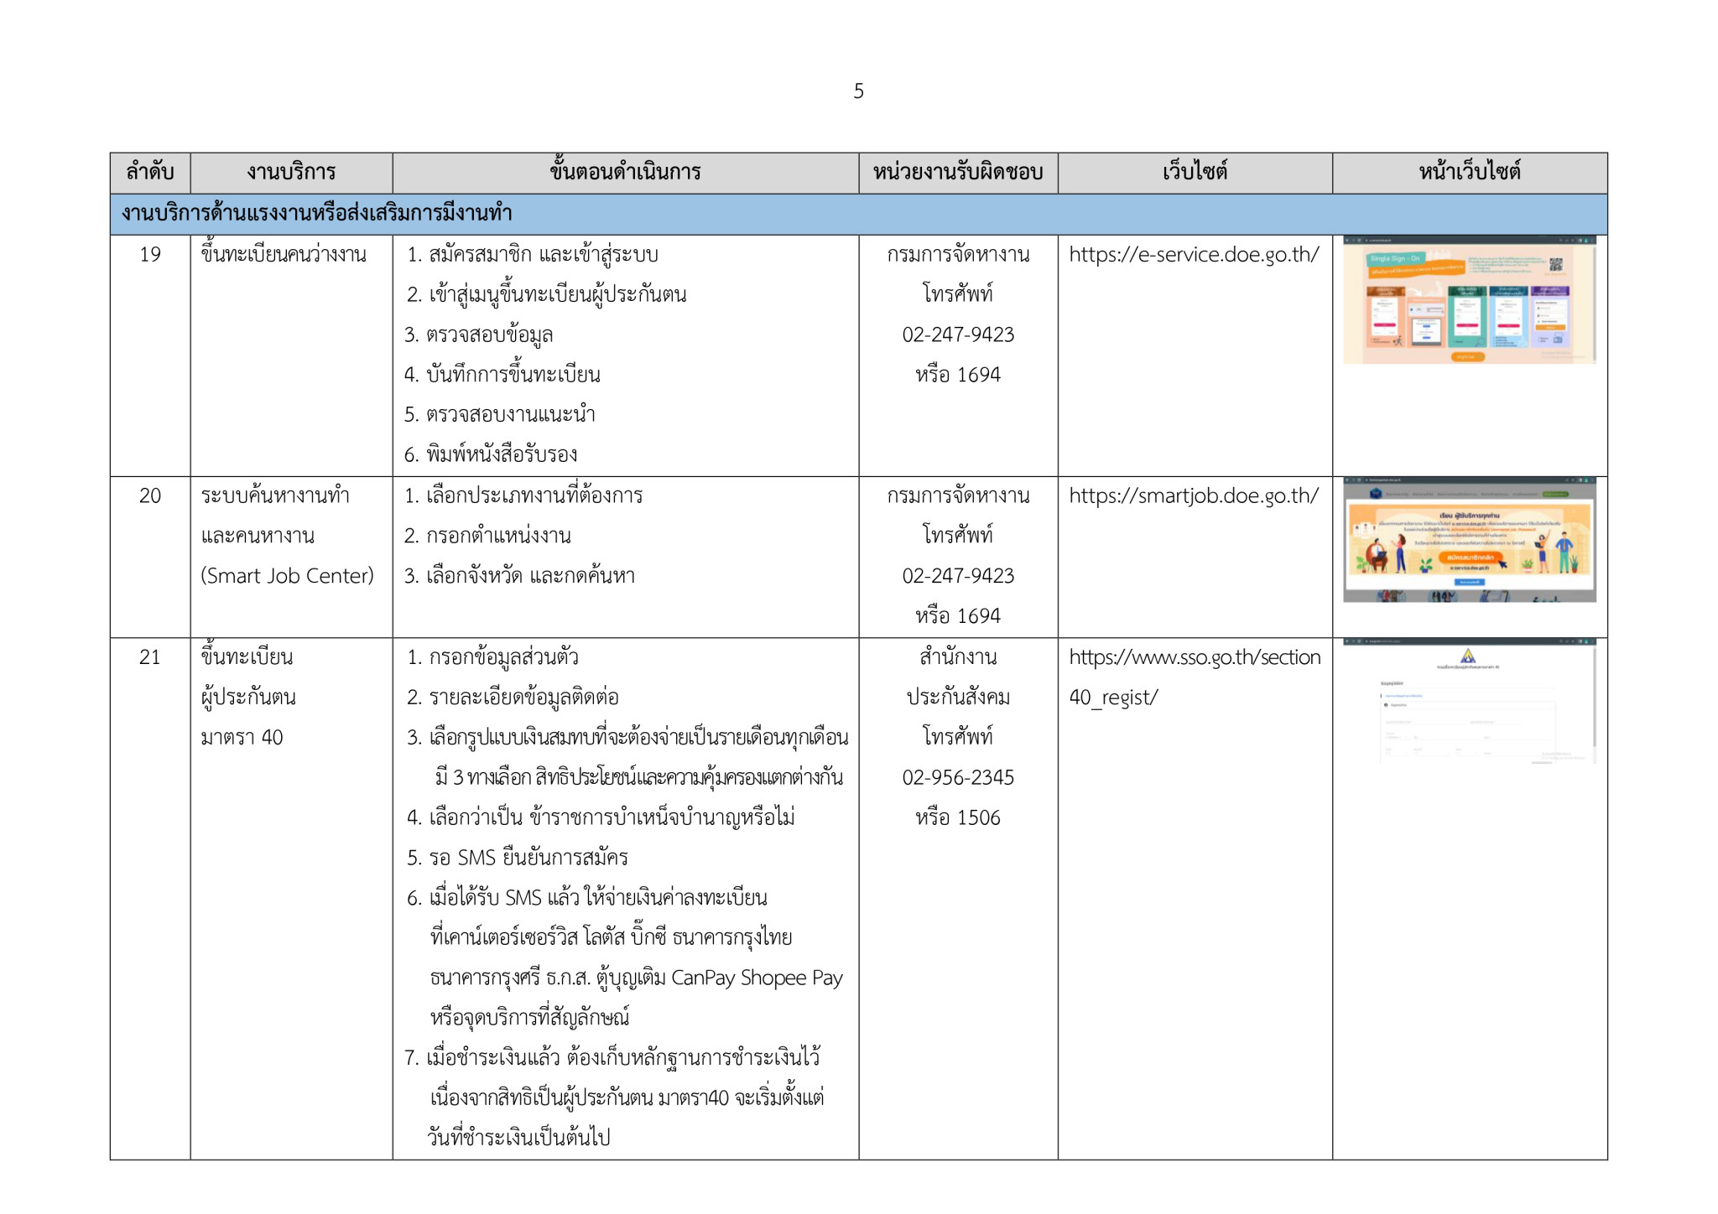Viewport: 1718px width, 1214px height.
Task: Click the SSO section 40 screenshot thumbnail
Action: coord(1469,703)
